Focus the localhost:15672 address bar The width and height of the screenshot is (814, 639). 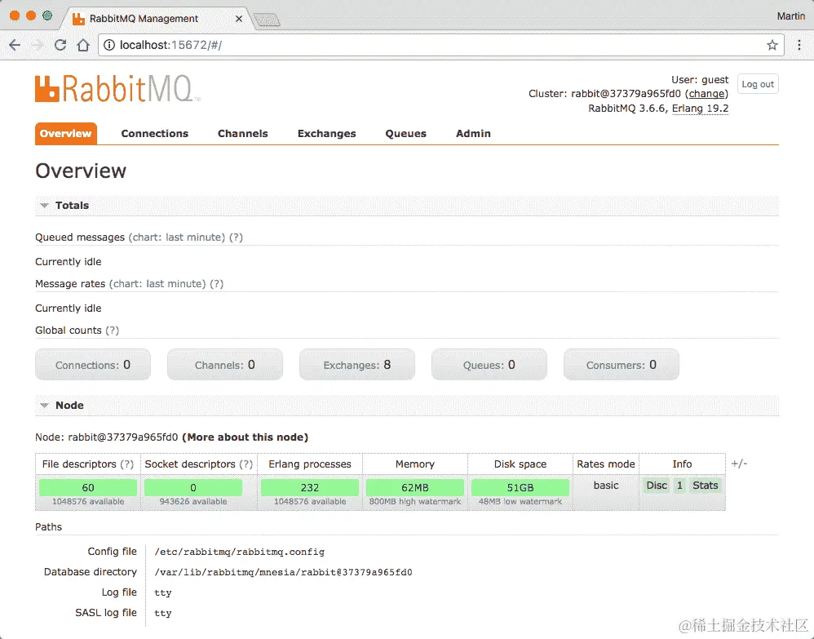(440, 45)
